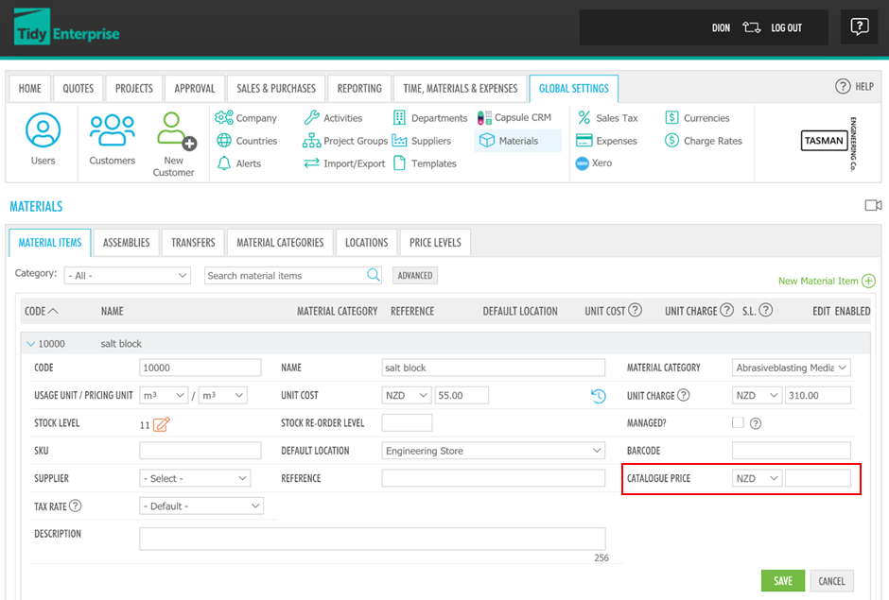Screen dimensions: 889x600
Task: Open the Unit Cost currency dropdown
Action: 407,395
